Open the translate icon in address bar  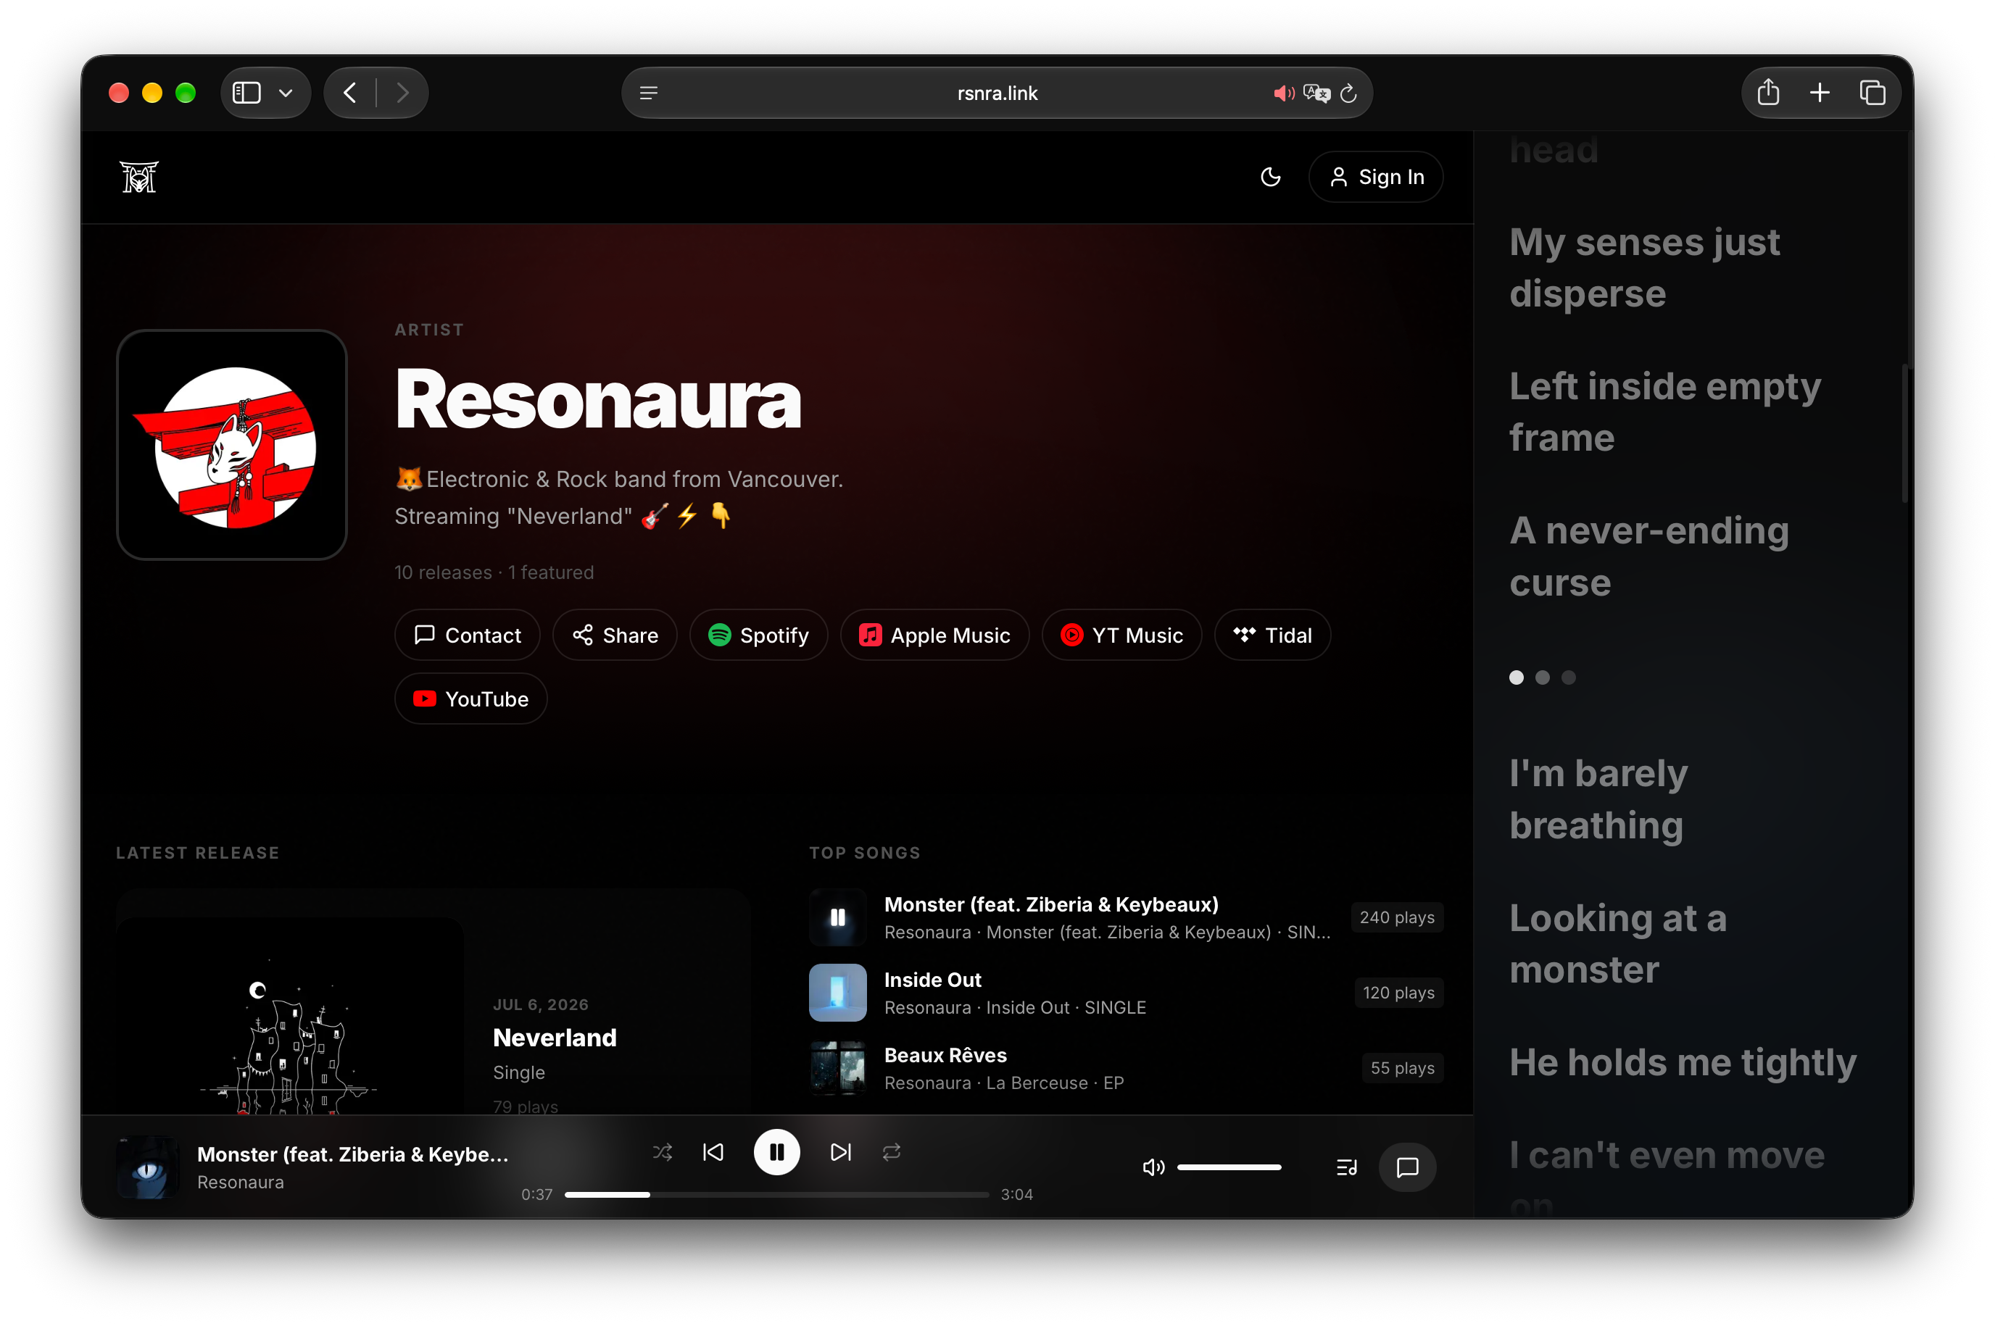[1316, 93]
